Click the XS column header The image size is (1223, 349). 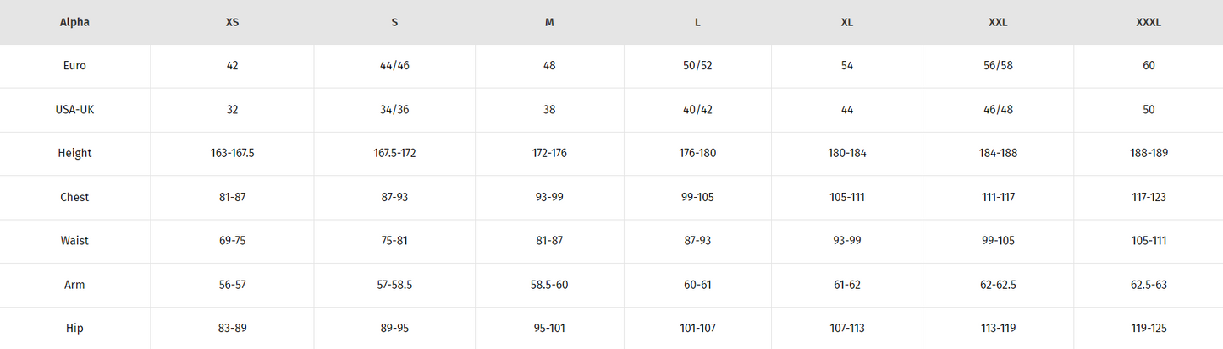point(232,23)
